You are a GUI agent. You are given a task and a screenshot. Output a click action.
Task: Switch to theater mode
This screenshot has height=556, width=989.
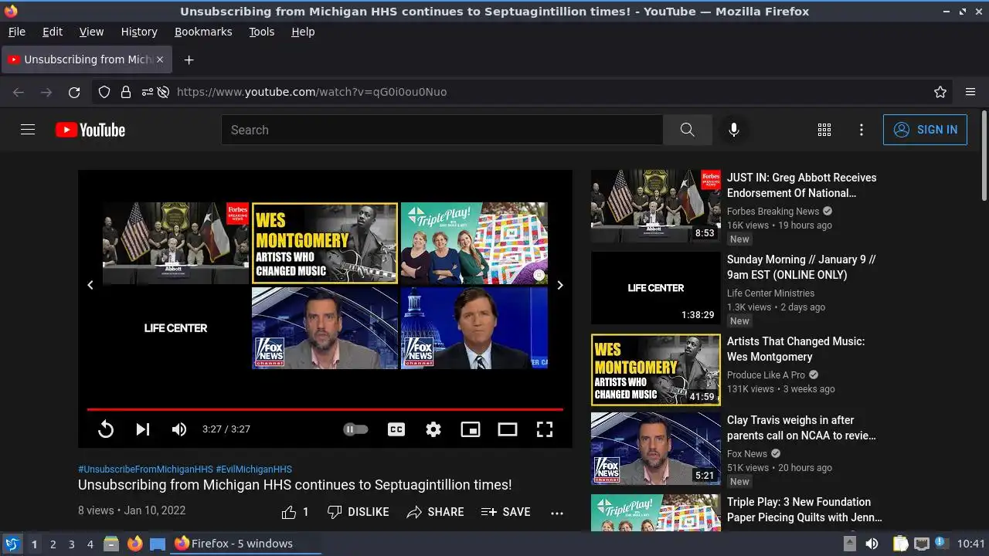coord(508,429)
